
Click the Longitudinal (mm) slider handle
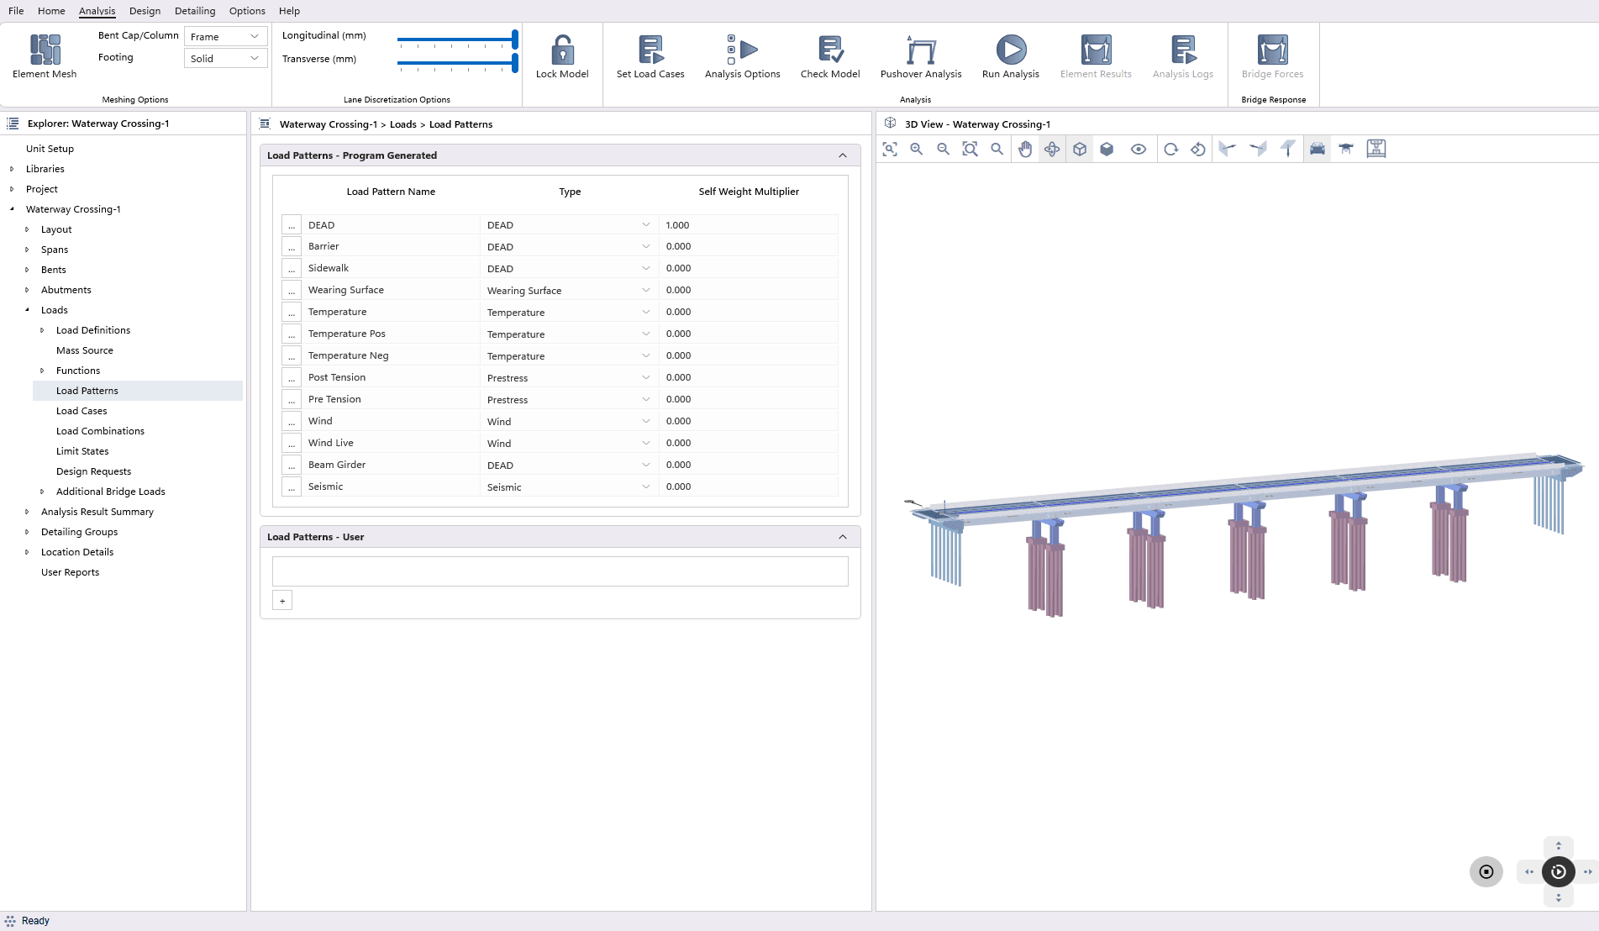[x=514, y=39]
